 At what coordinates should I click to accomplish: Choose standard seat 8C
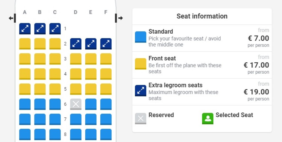pos(55,134)
